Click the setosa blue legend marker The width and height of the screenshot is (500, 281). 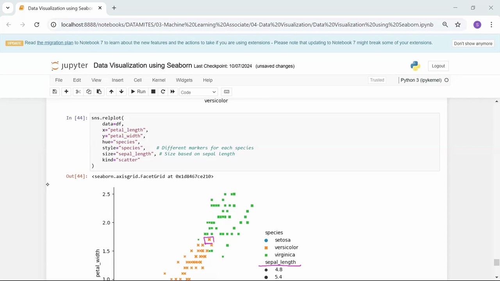[x=266, y=240]
